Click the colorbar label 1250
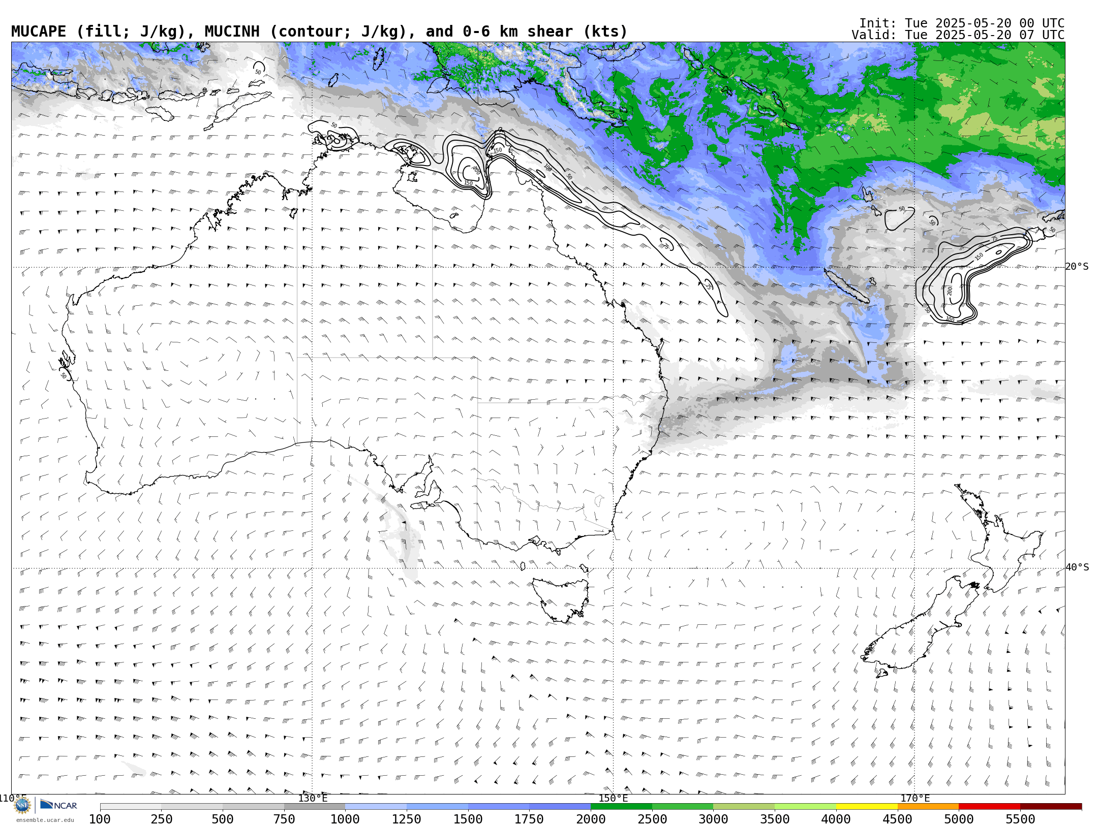The width and height of the screenshot is (1098, 826). [x=407, y=819]
